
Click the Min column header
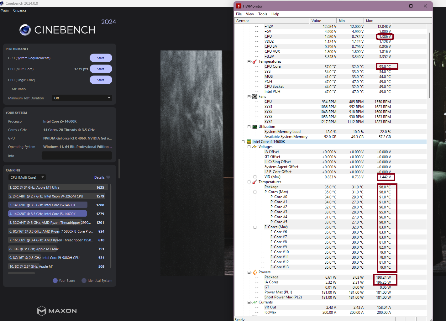[x=350, y=21]
